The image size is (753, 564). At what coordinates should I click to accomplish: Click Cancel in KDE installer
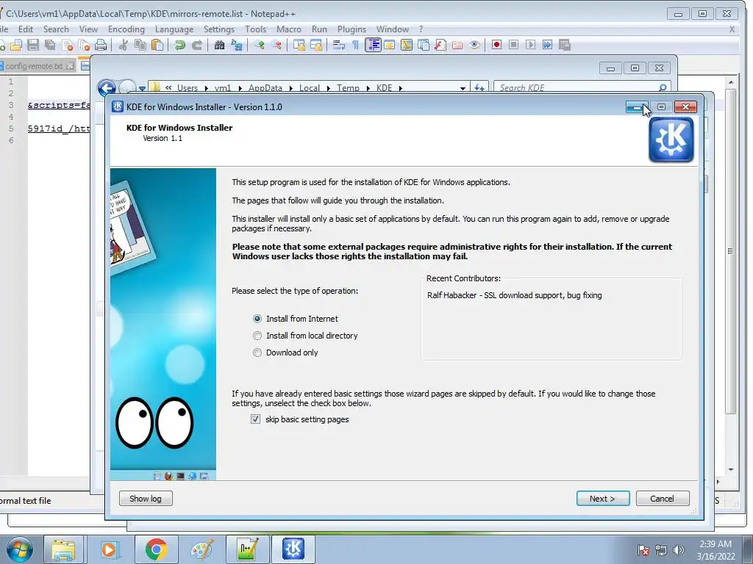(663, 499)
